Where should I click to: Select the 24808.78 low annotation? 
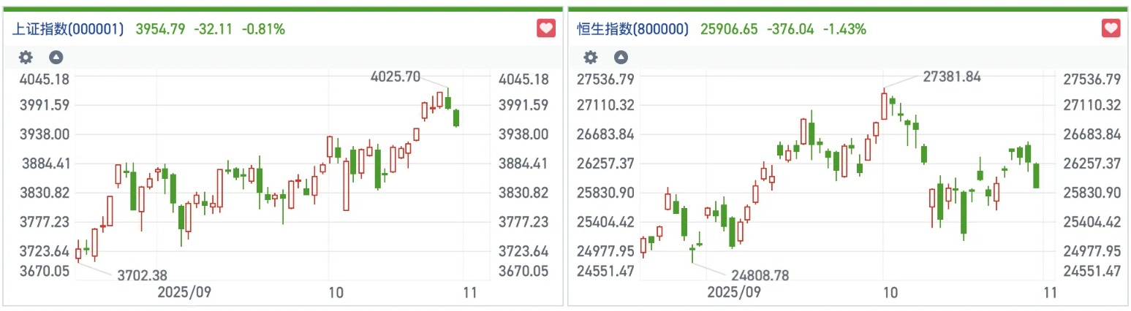760,275
